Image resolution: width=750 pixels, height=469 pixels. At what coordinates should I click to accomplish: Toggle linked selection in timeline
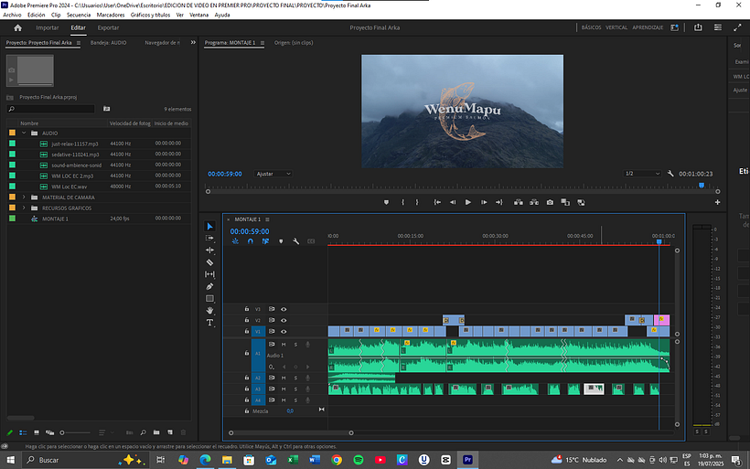coord(265,241)
